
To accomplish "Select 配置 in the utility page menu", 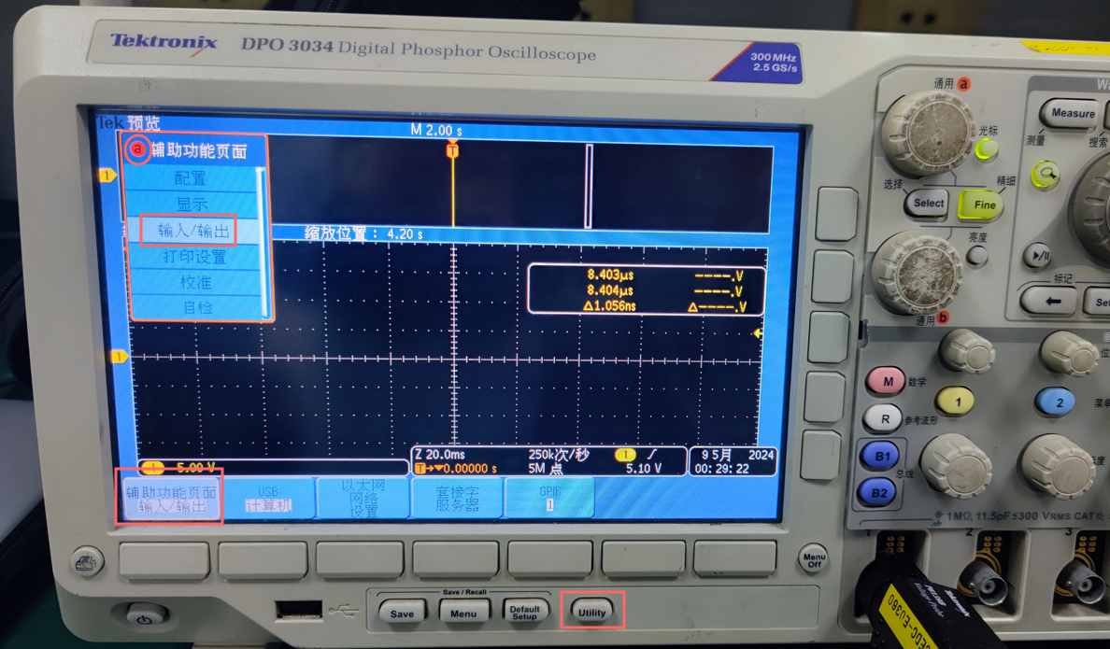I will pos(192,177).
